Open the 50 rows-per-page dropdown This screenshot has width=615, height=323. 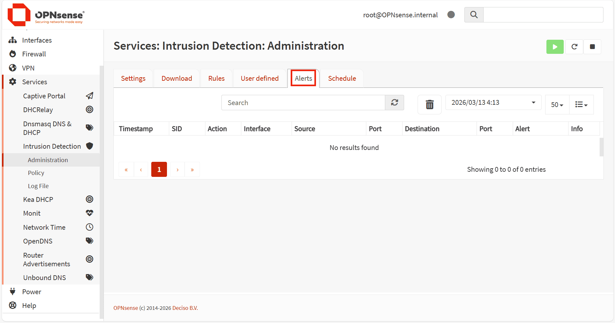[x=557, y=105]
